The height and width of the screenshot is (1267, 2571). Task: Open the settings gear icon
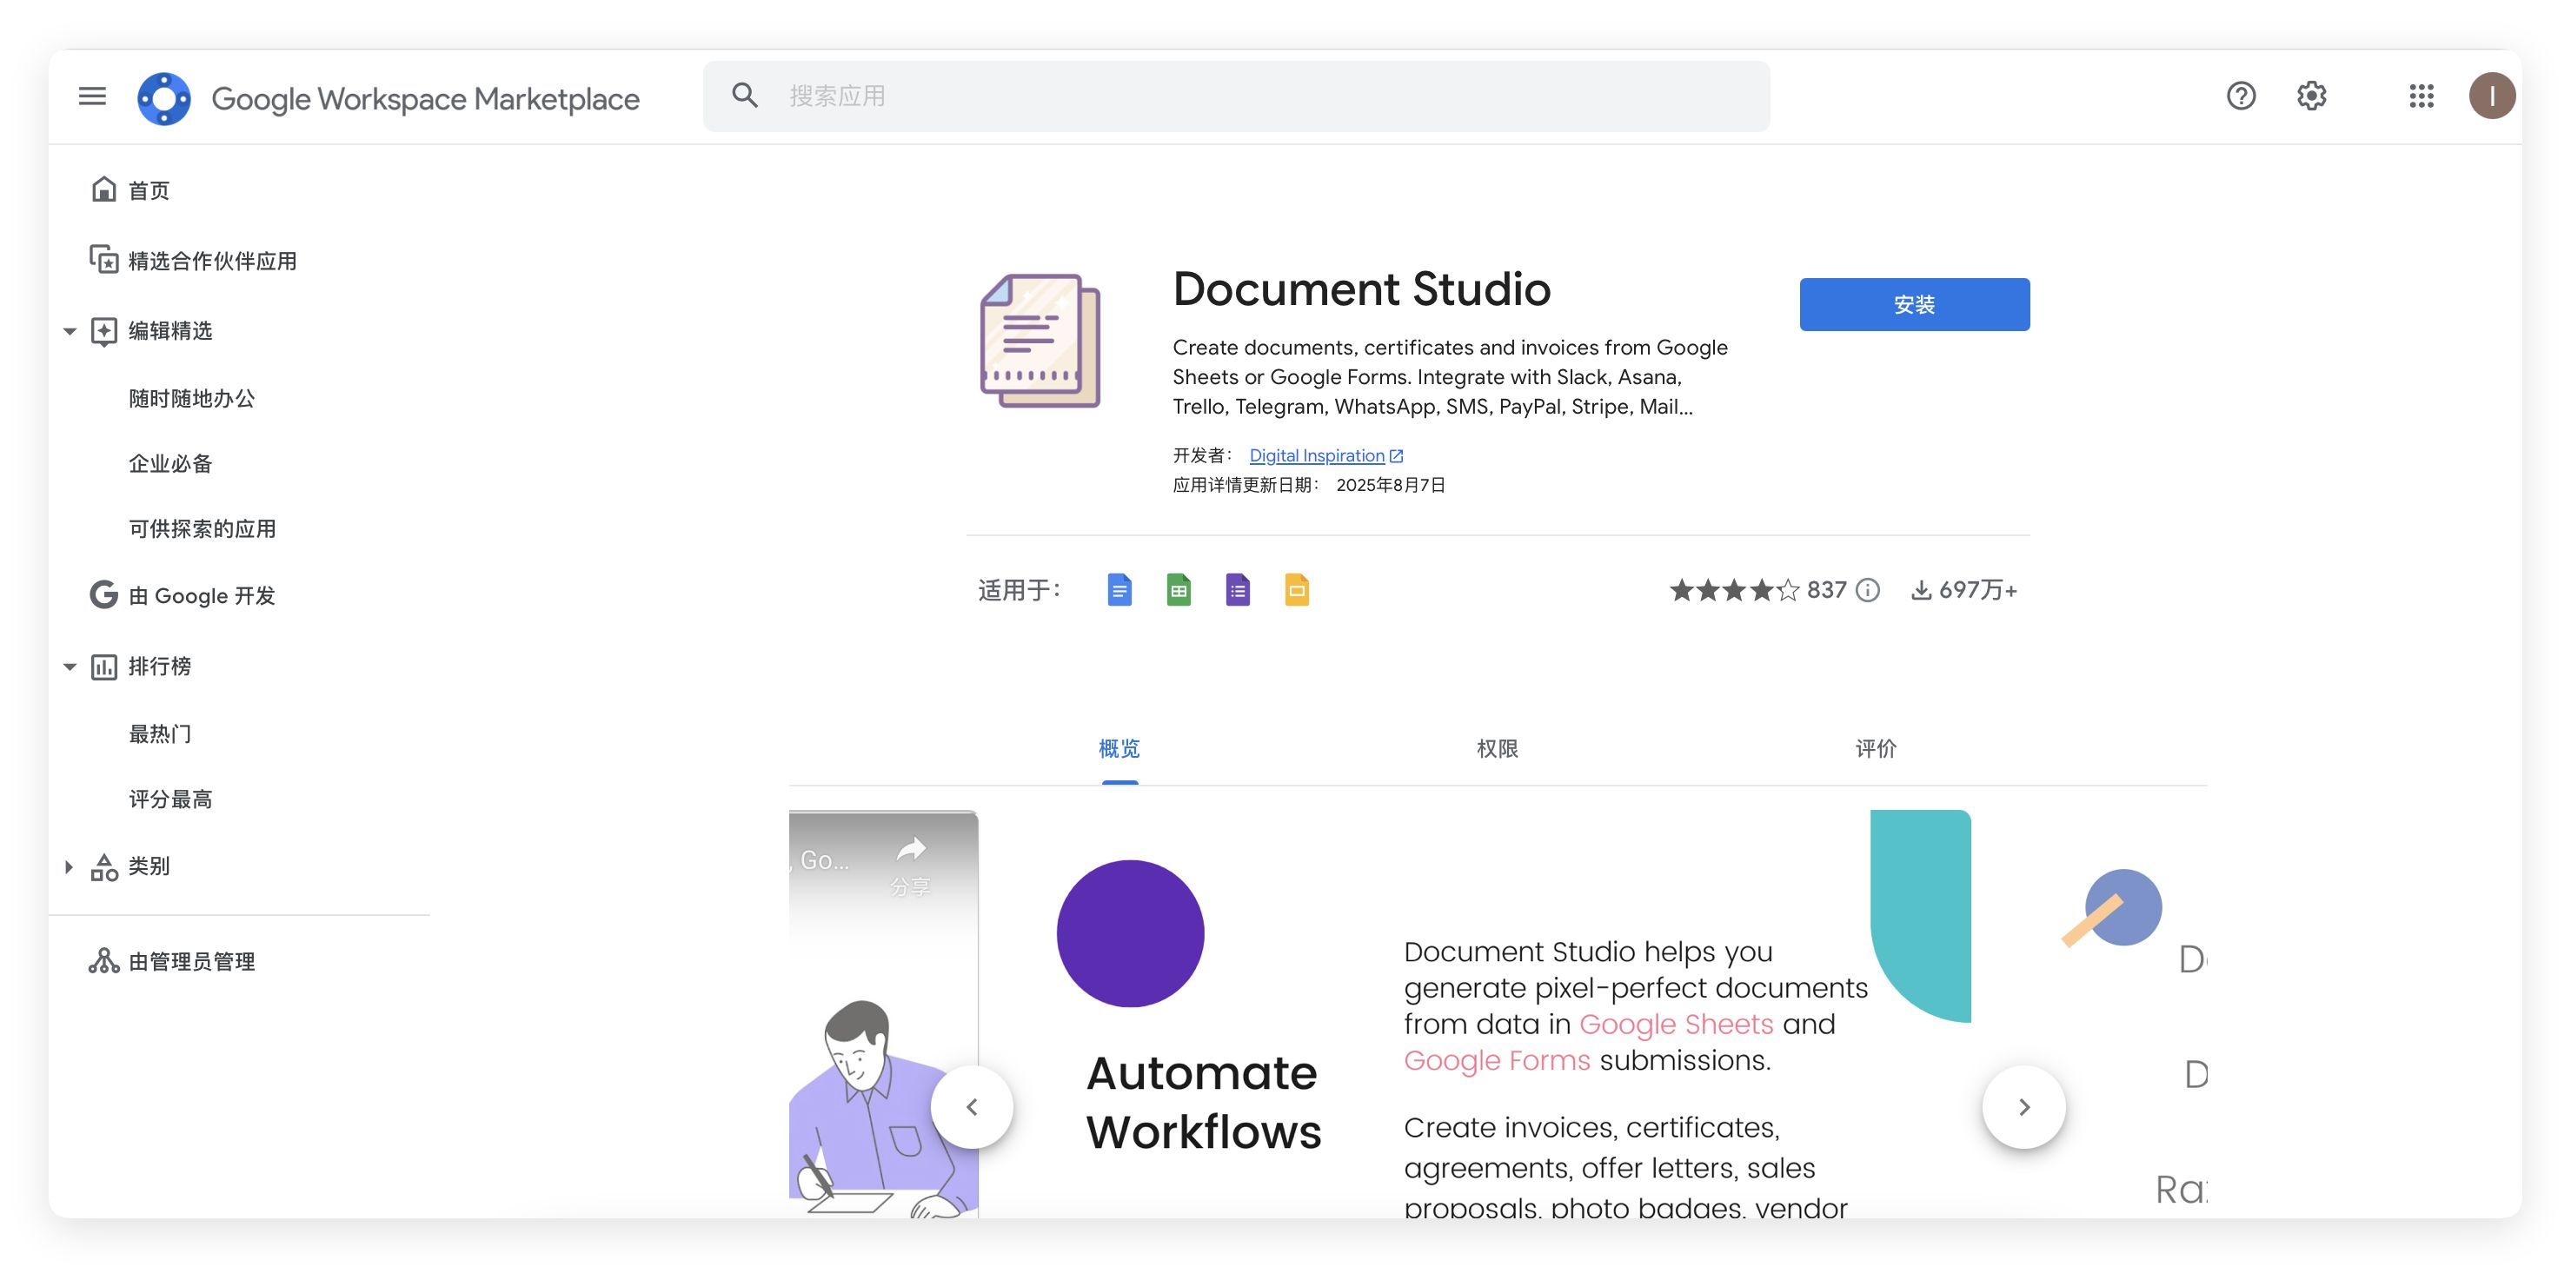click(x=2311, y=96)
